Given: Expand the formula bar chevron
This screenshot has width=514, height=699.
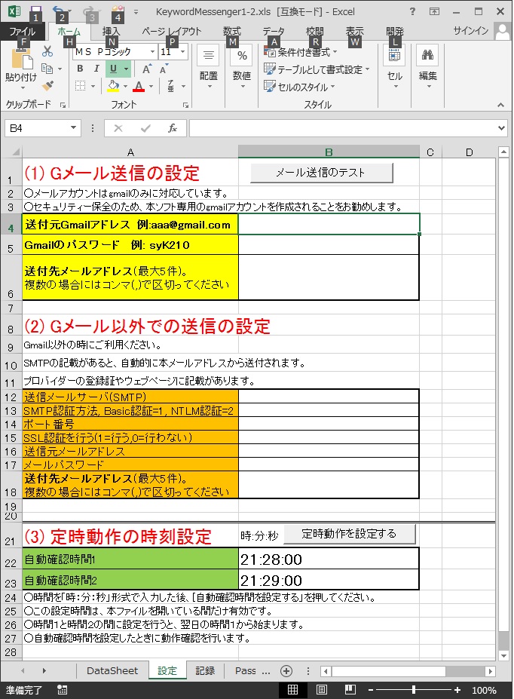Looking at the screenshot, I should click(x=501, y=128).
